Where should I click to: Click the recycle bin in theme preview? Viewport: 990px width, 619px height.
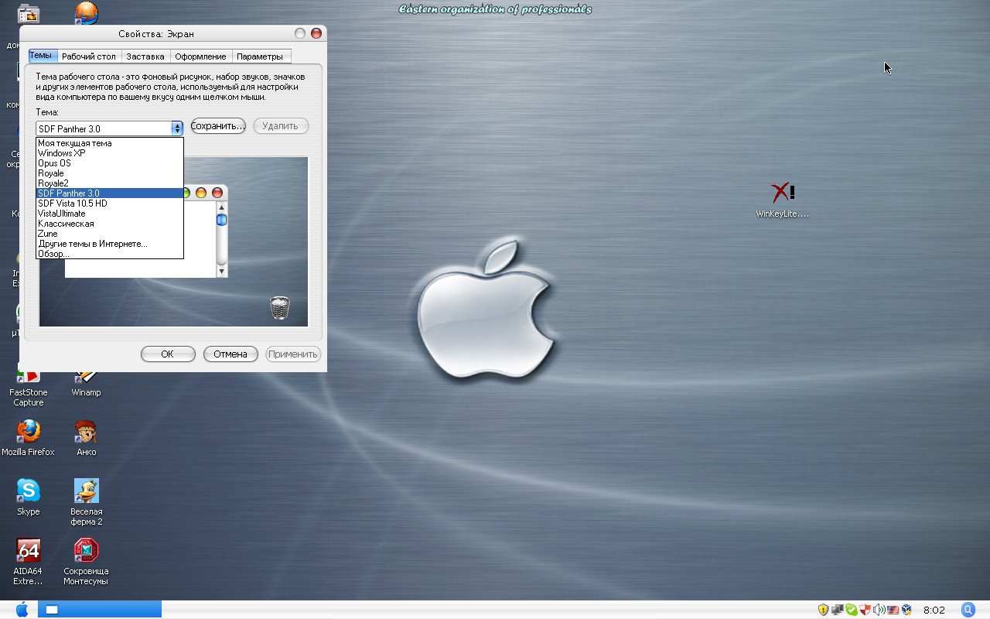[280, 308]
